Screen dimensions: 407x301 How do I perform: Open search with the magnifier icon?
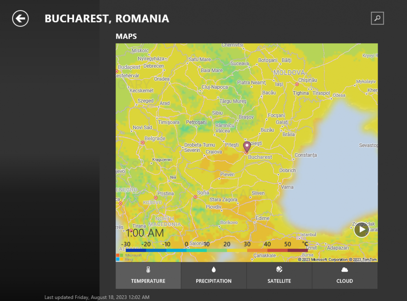pos(377,18)
